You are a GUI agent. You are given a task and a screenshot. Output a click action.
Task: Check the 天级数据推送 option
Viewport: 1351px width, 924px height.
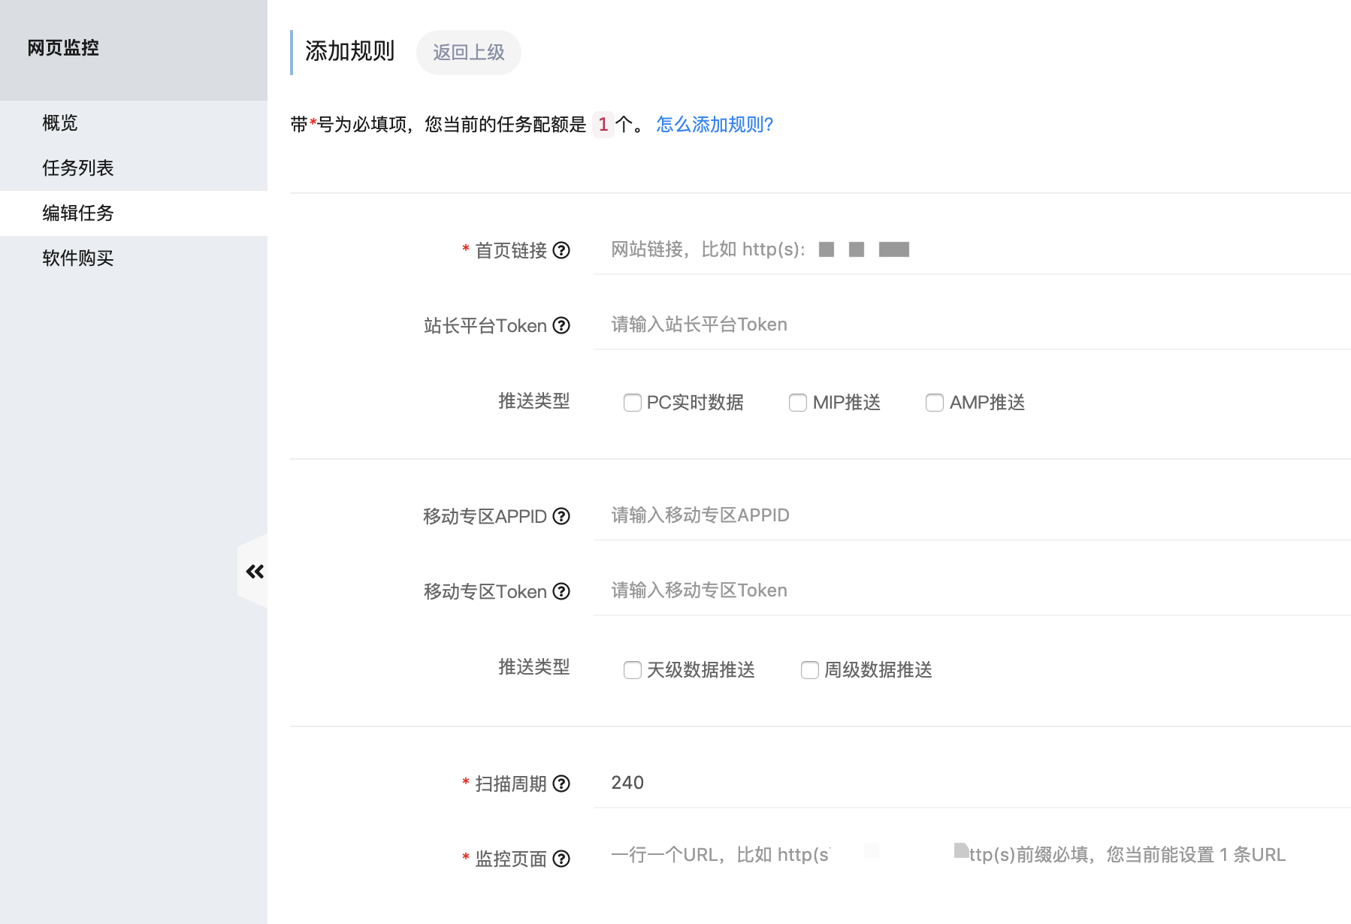pos(633,670)
